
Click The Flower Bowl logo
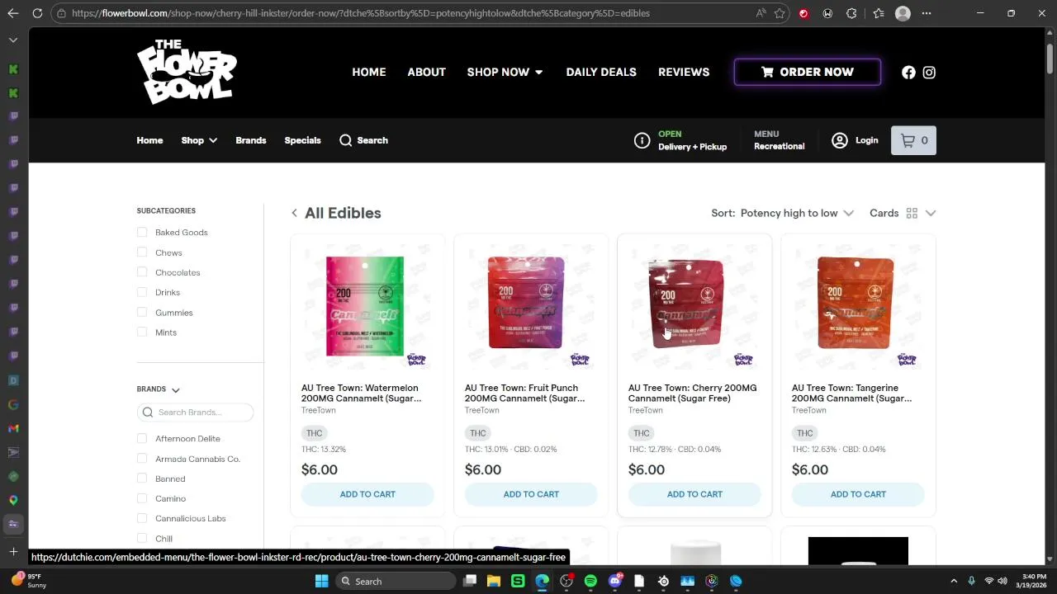tap(187, 72)
